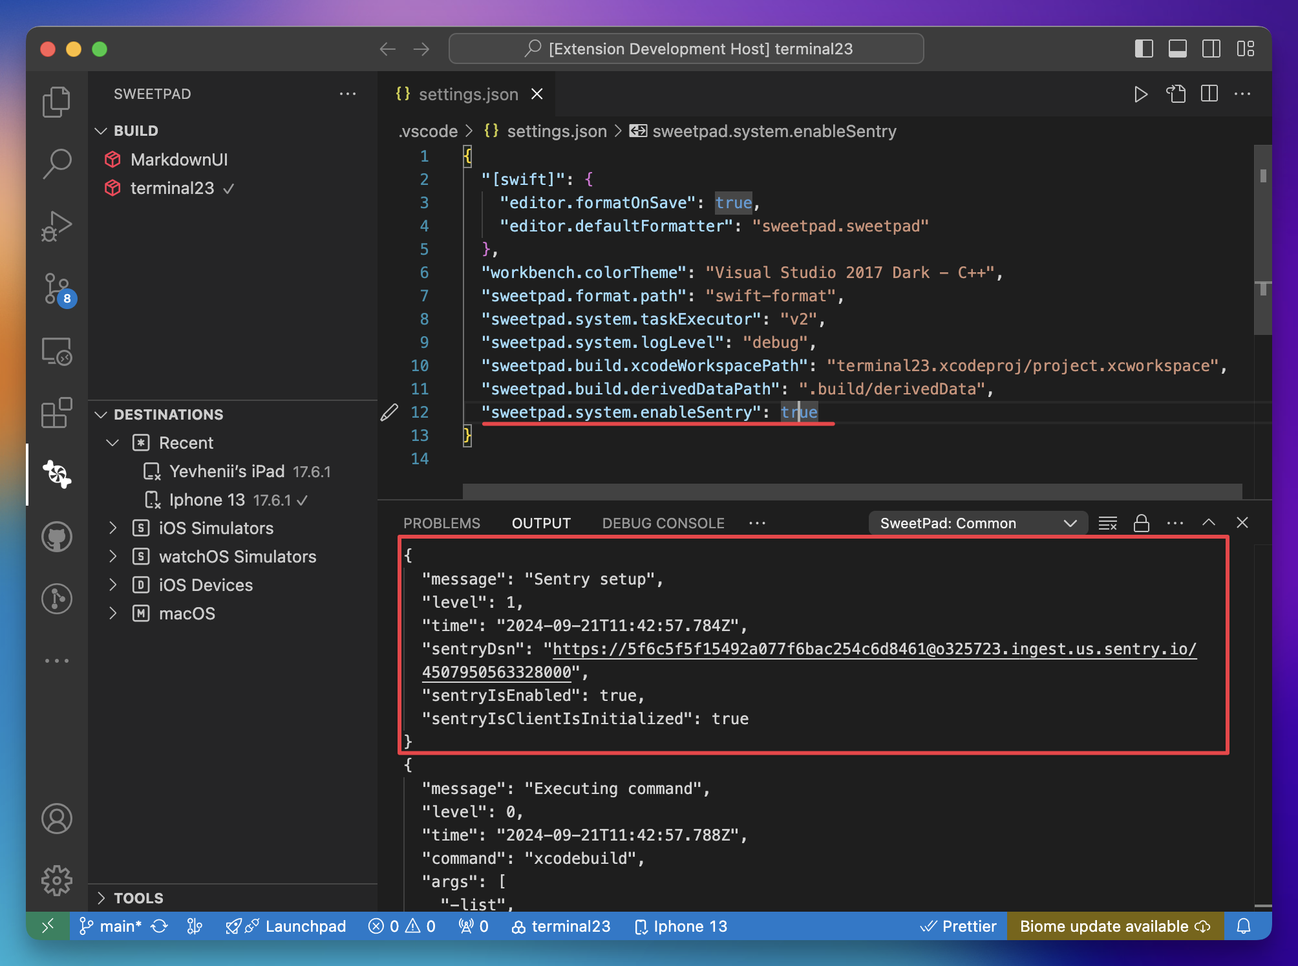The height and width of the screenshot is (966, 1298).
Task: Open the Extensions view
Action: click(57, 413)
